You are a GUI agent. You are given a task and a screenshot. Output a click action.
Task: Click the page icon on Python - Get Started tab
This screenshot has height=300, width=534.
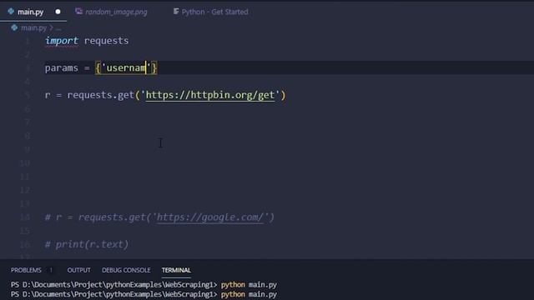point(176,12)
